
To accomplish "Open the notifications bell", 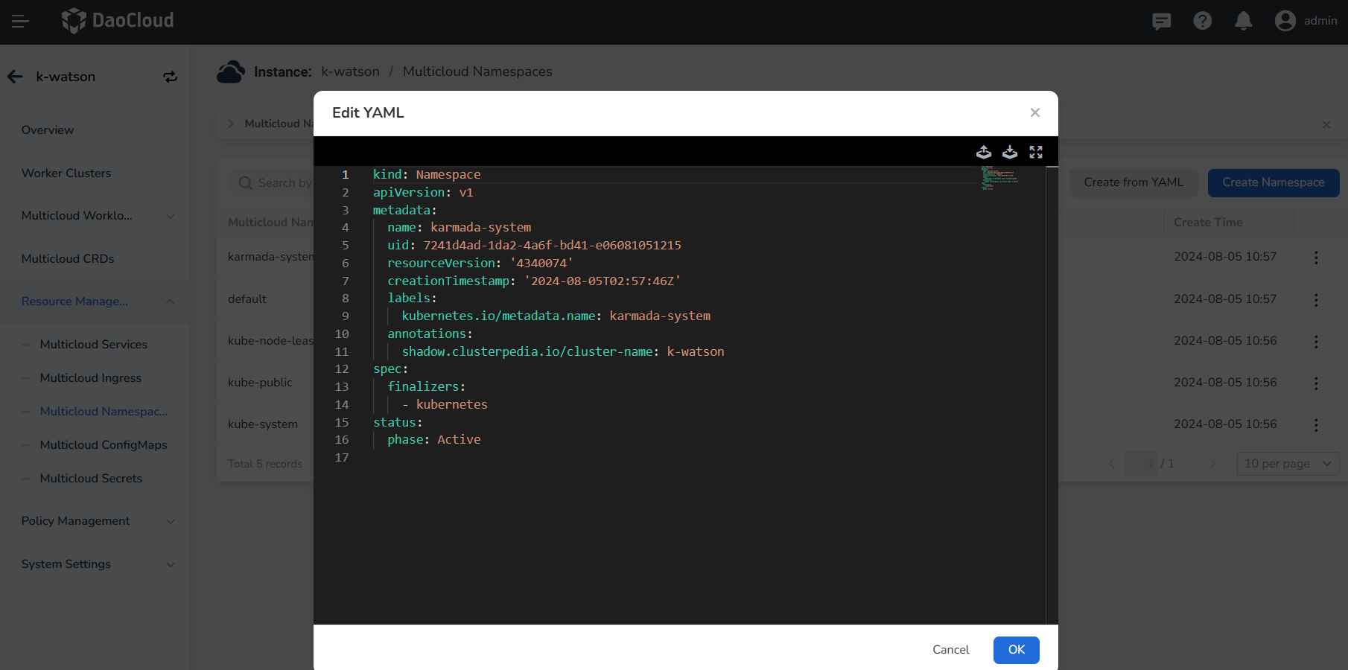I will pos(1242,21).
